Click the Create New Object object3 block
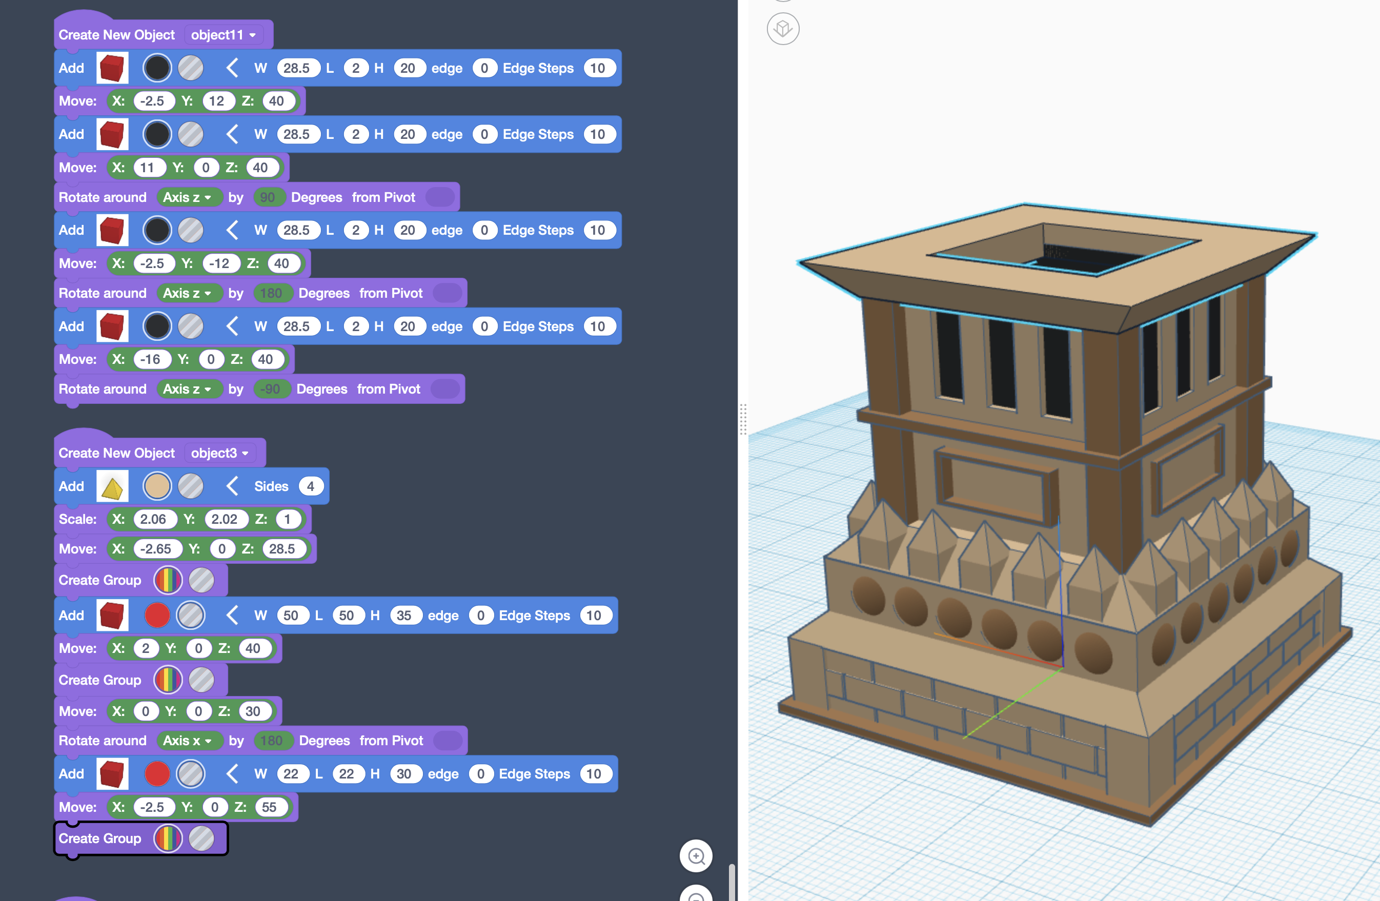 [116, 454]
